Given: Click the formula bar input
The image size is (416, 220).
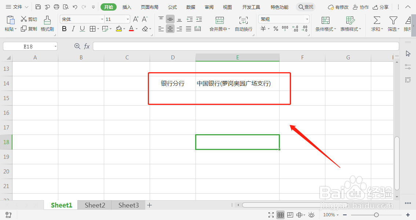Looking at the screenshot, I should (x=246, y=47).
